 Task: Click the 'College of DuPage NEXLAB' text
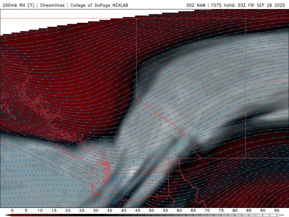point(99,5)
